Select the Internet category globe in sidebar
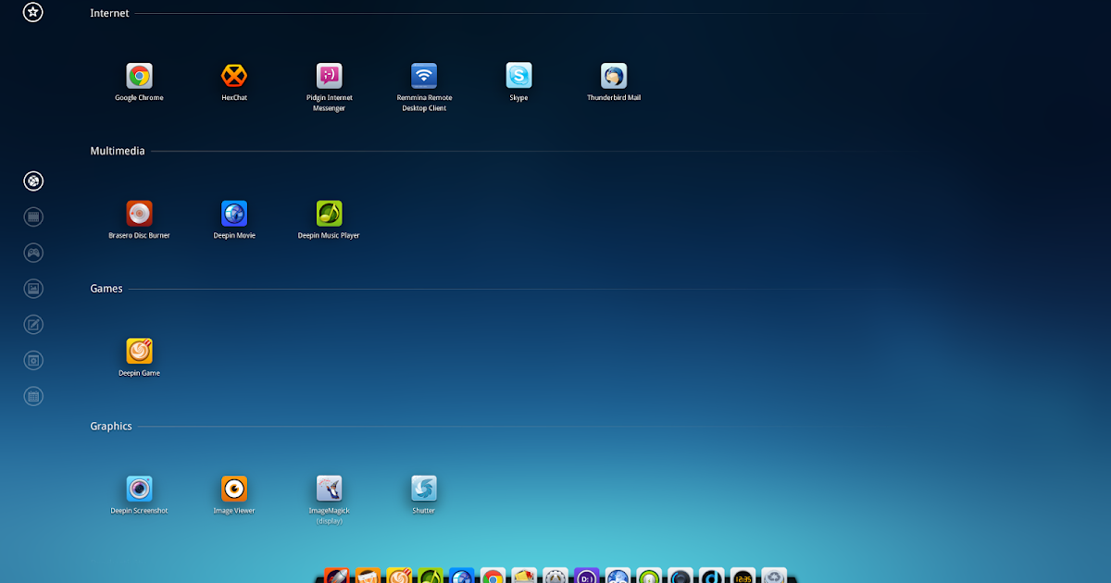The height and width of the screenshot is (583, 1111). coord(33,181)
